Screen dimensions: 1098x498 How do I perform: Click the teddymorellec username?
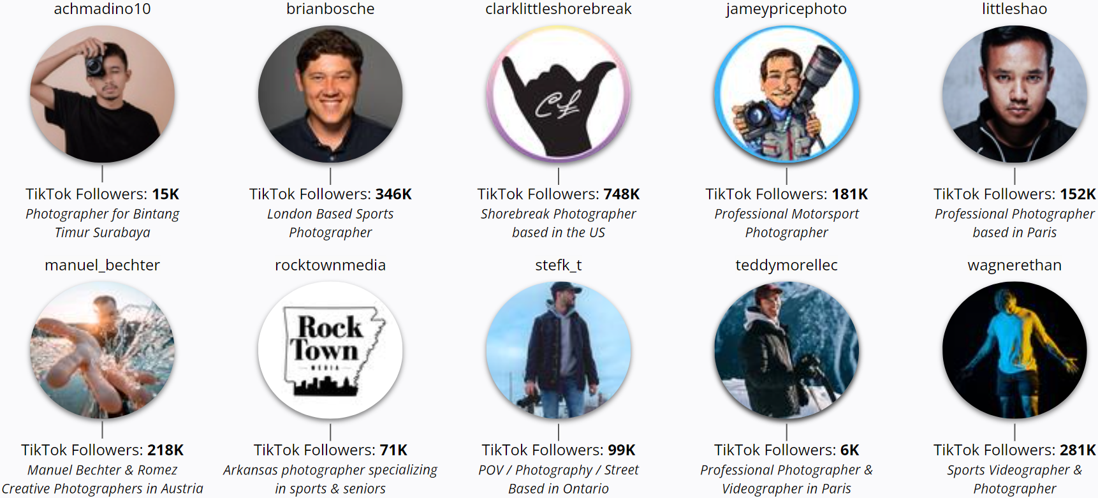point(786,265)
